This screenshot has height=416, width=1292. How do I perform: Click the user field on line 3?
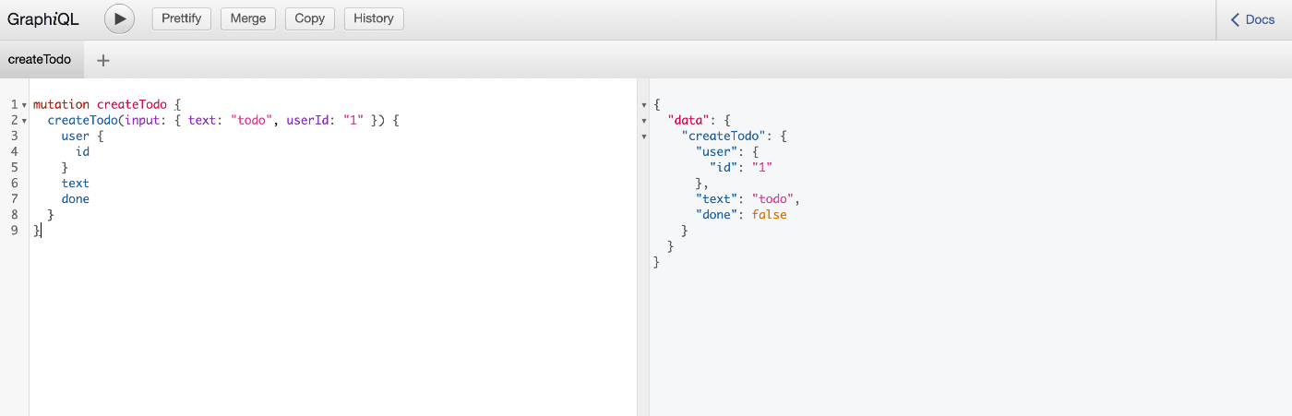(x=76, y=137)
